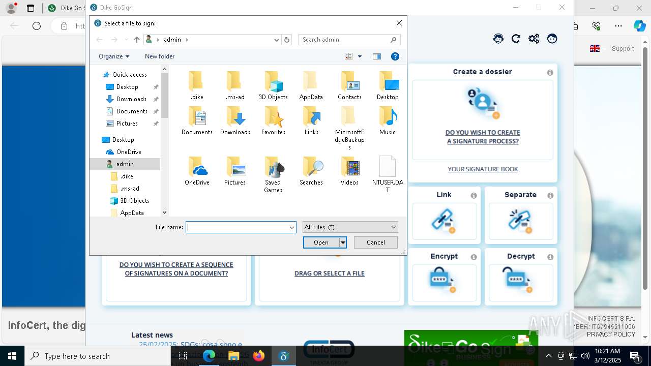Open the .dike folder in file list

coord(197,85)
